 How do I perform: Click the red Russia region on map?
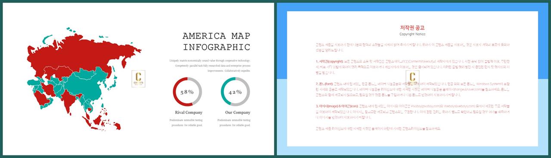point(82,52)
